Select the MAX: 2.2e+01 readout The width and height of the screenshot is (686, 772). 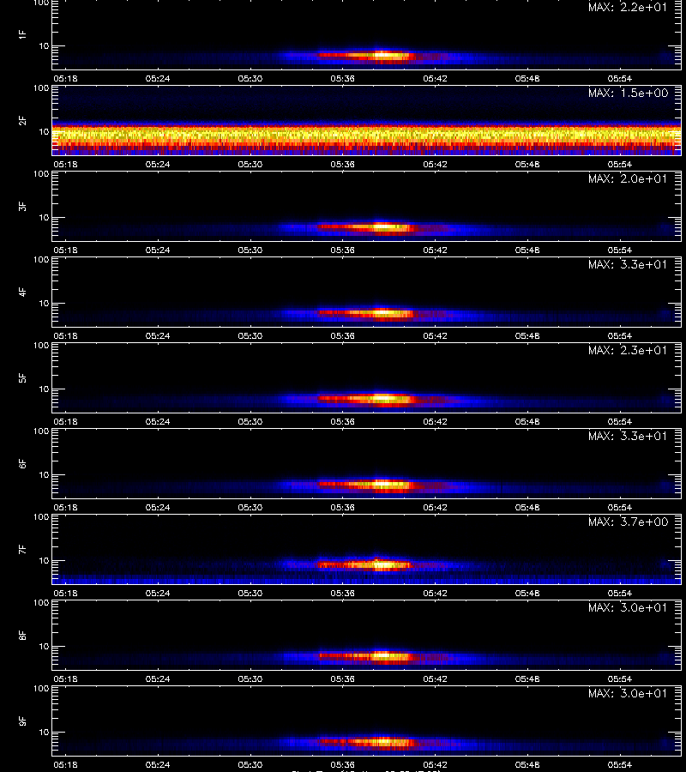click(628, 8)
